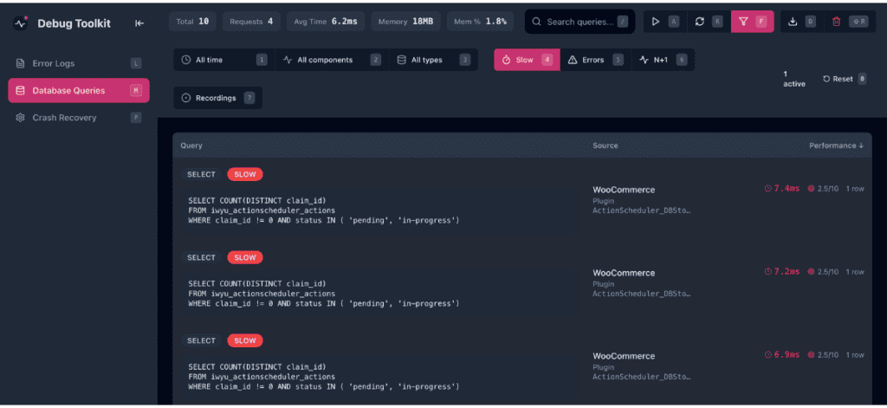887x408 pixels.
Task: Collapse the sidebar with arrow icon
Action: point(139,23)
